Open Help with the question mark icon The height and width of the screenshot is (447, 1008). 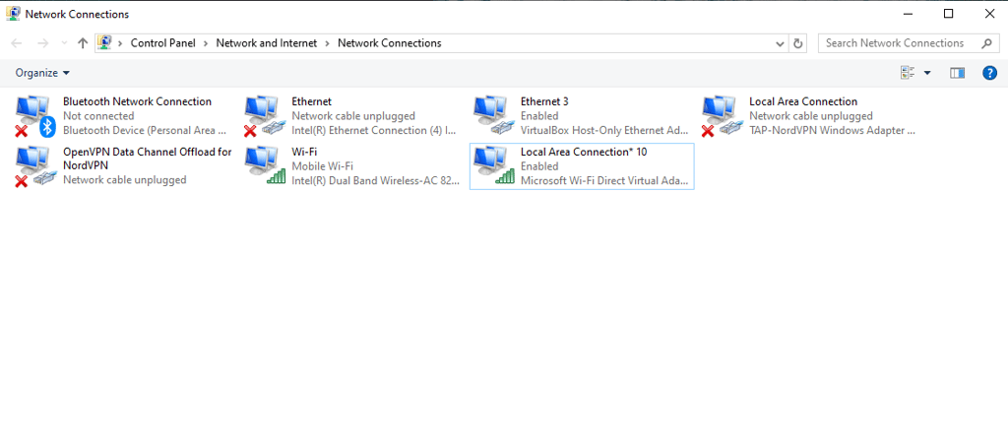click(989, 73)
